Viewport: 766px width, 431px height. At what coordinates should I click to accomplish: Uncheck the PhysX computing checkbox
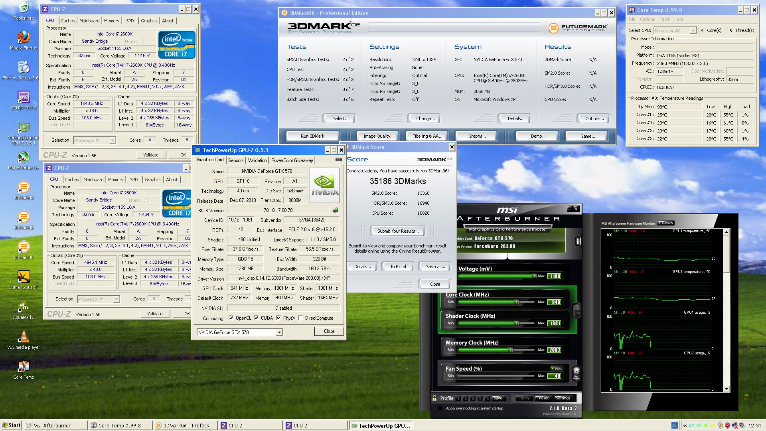coord(279,318)
